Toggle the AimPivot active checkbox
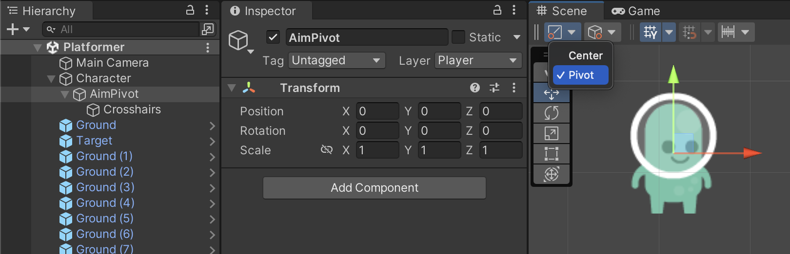Screen dimensions: 790x254 click(x=273, y=37)
